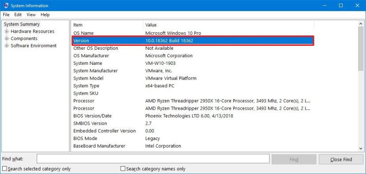Select the Components tree label
Viewport: 366px width, 174px height.
(x=24, y=39)
